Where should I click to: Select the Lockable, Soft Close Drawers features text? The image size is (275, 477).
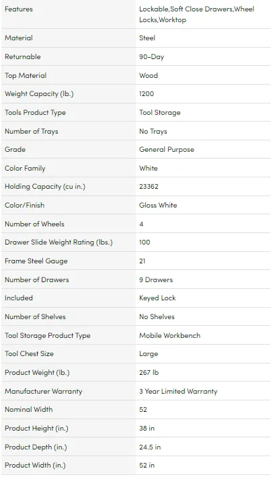(x=186, y=9)
